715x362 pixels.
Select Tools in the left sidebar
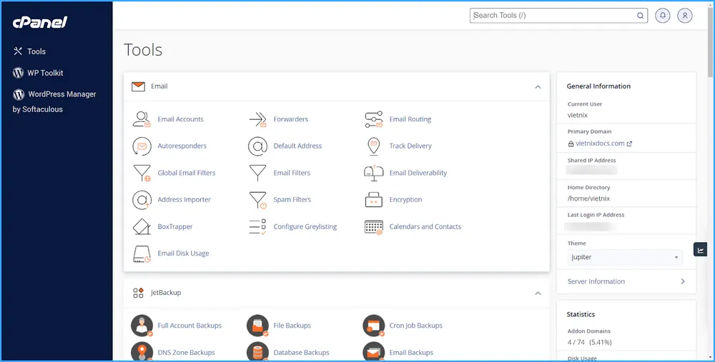pos(36,51)
